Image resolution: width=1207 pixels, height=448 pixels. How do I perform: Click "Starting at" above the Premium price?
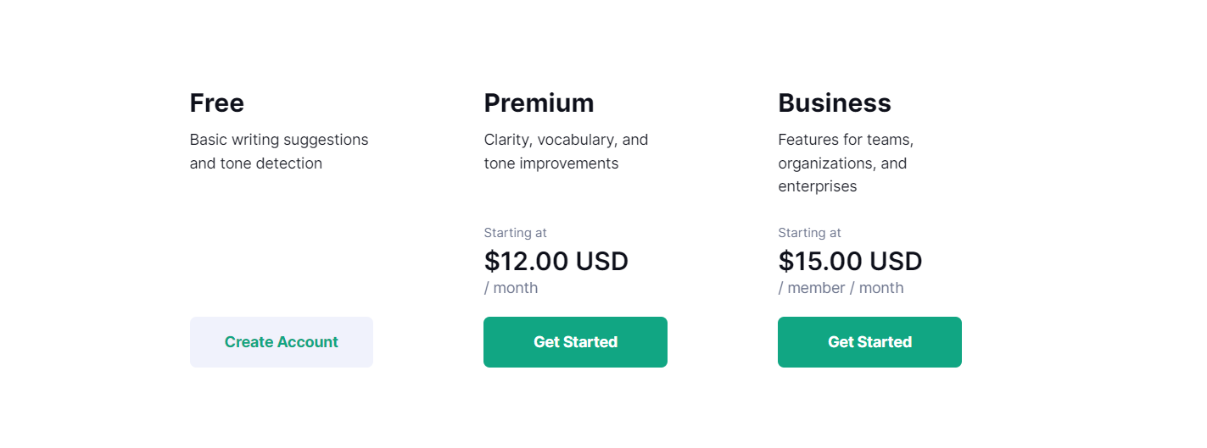515,233
